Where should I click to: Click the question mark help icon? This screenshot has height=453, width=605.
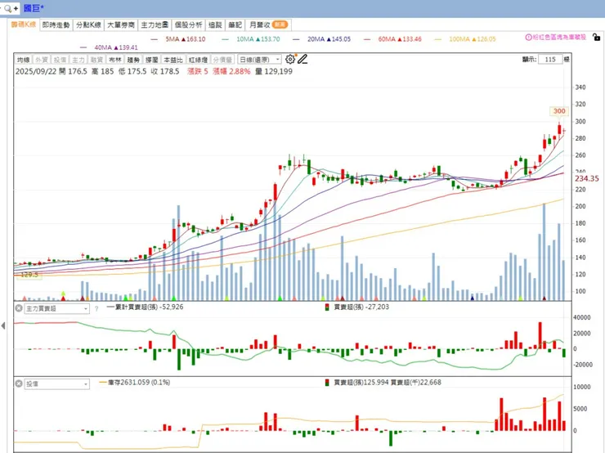(96, 308)
